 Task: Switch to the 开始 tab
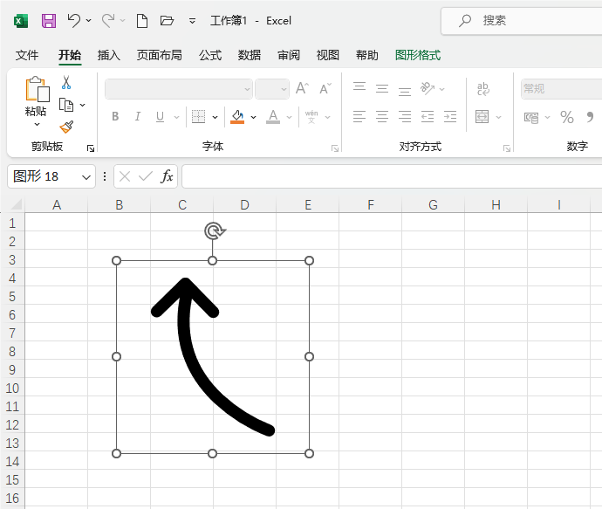[x=70, y=55]
